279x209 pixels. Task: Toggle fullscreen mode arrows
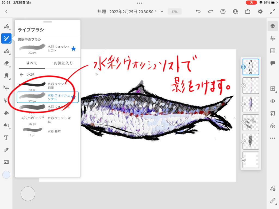272,11
